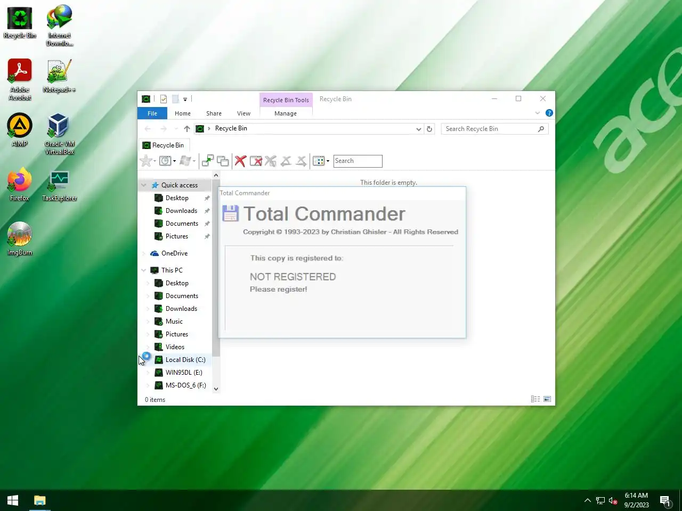The image size is (682, 511).
Task: Select Downloads under Quick access
Action: (181, 211)
